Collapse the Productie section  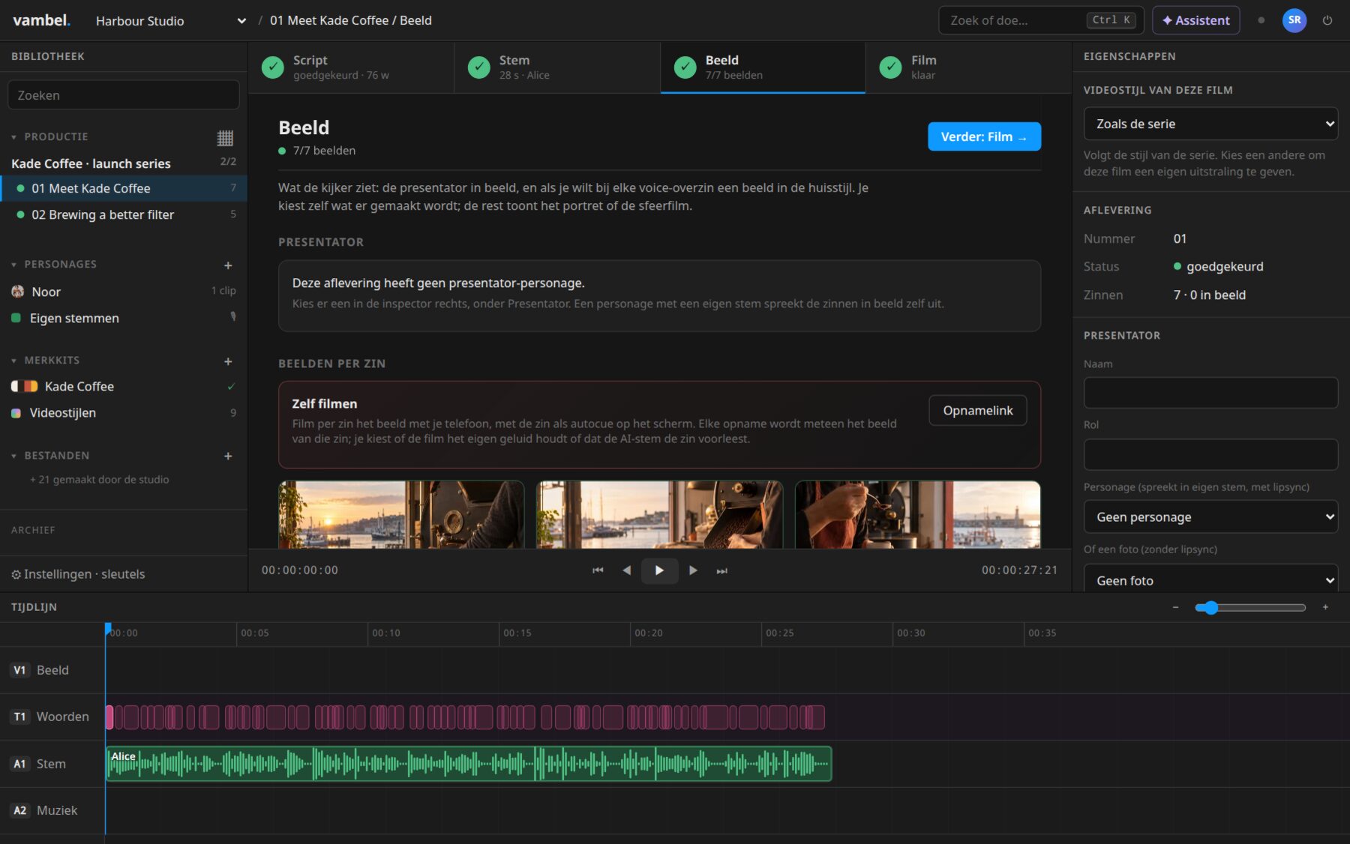tap(14, 137)
